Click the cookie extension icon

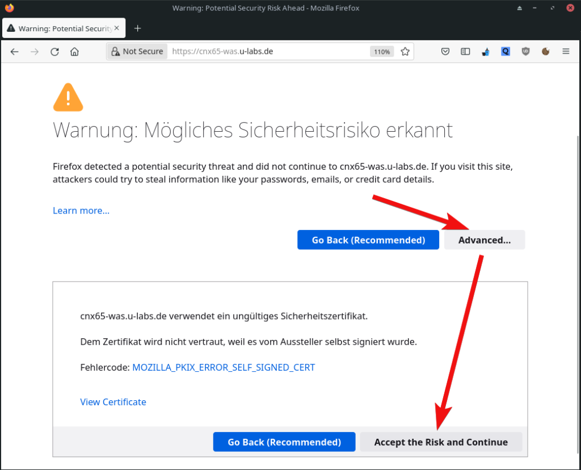[545, 52]
